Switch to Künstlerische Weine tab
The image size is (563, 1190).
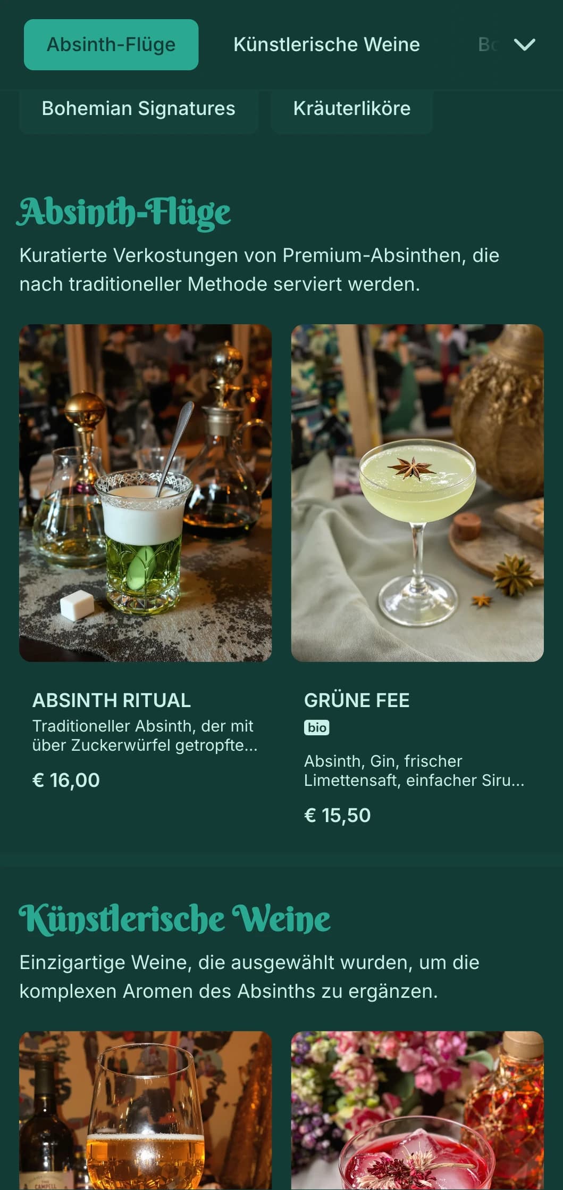coord(326,45)
